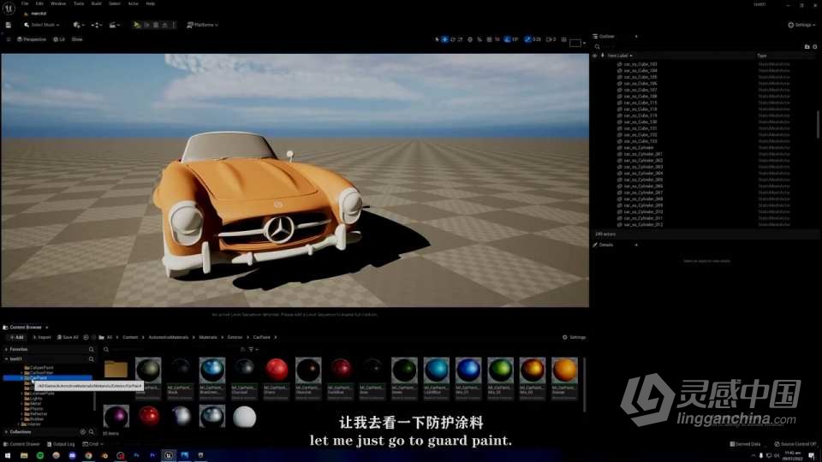The width and height of the screenshot is (822, 462).
Task: Toggle Outliner visibility eye column header
Action: [x=595, y=56]
